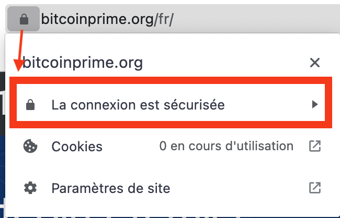Click the gear icon for site settings
Viewport: 340px width, 218px height.
pos(30,188)
